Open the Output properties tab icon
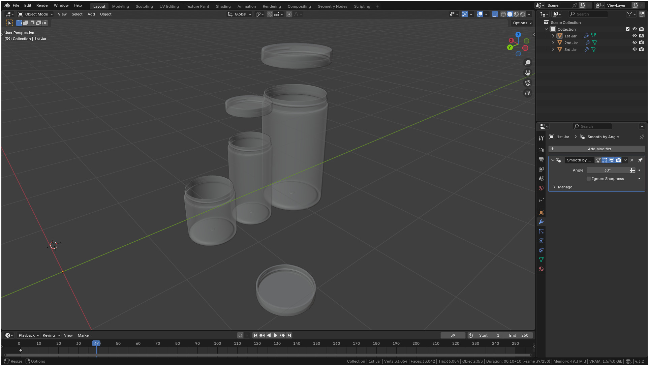The image size is (649, 366). [541, 160]
